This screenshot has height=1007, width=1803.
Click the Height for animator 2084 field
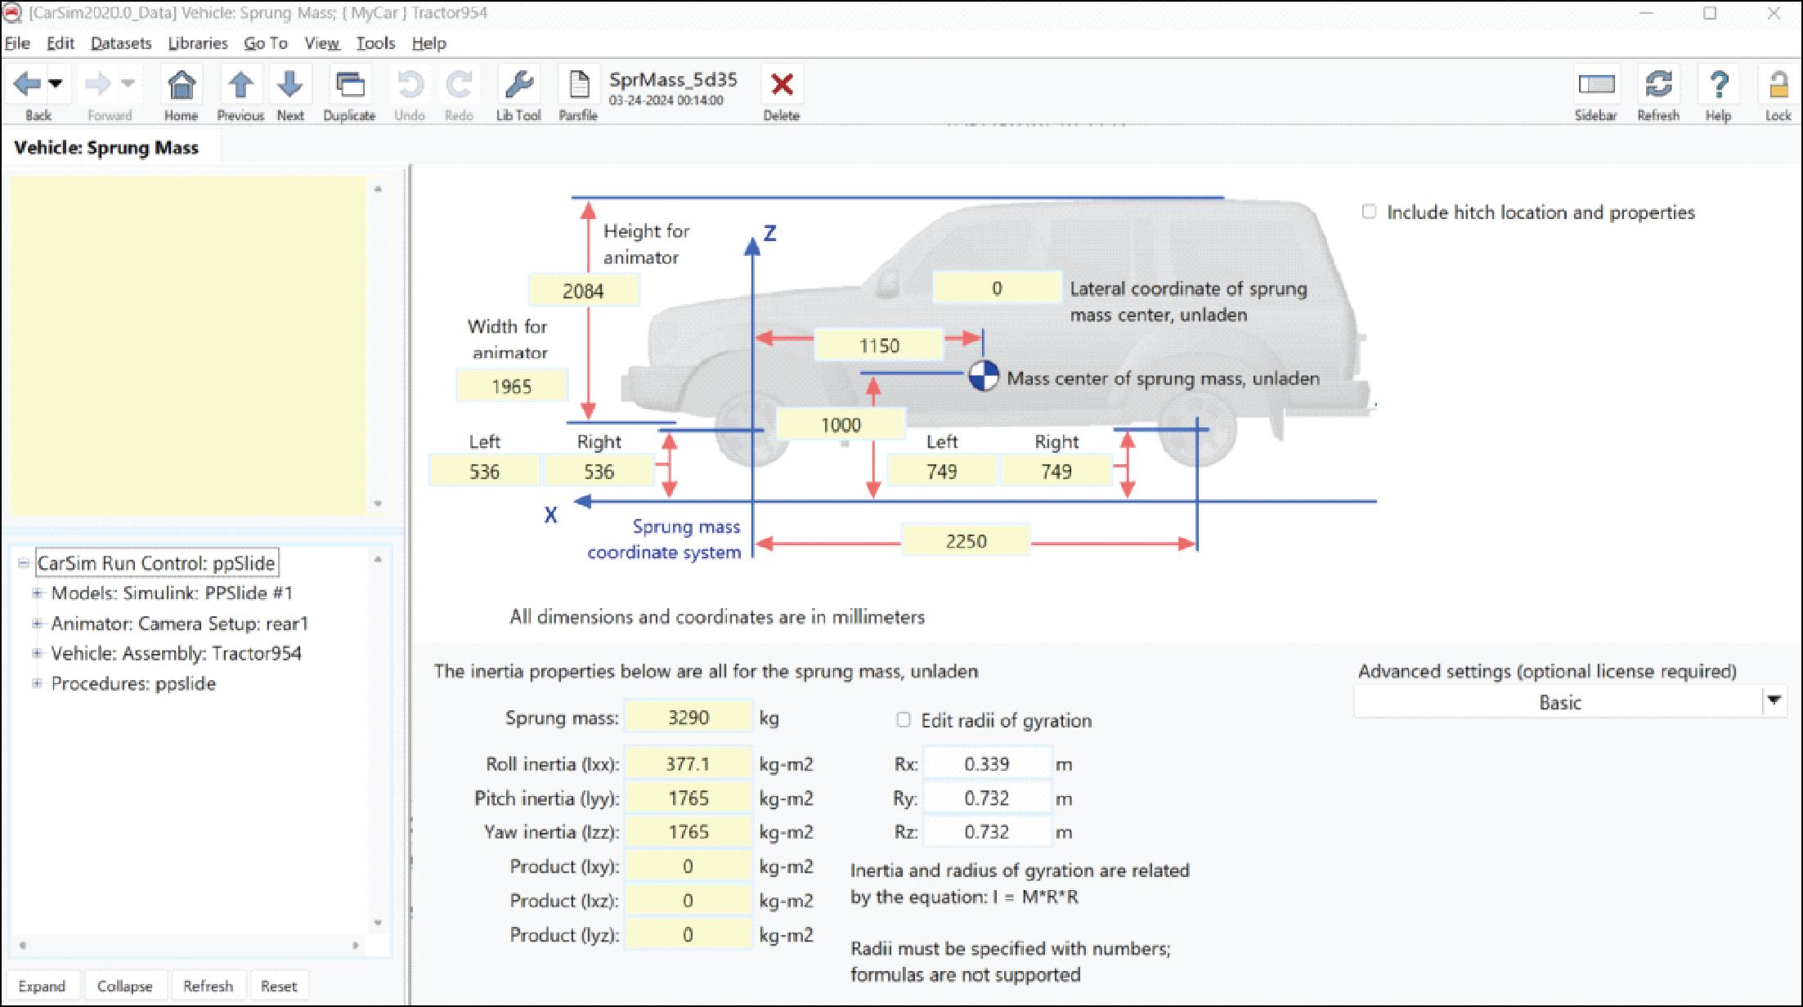pos(583,290)
